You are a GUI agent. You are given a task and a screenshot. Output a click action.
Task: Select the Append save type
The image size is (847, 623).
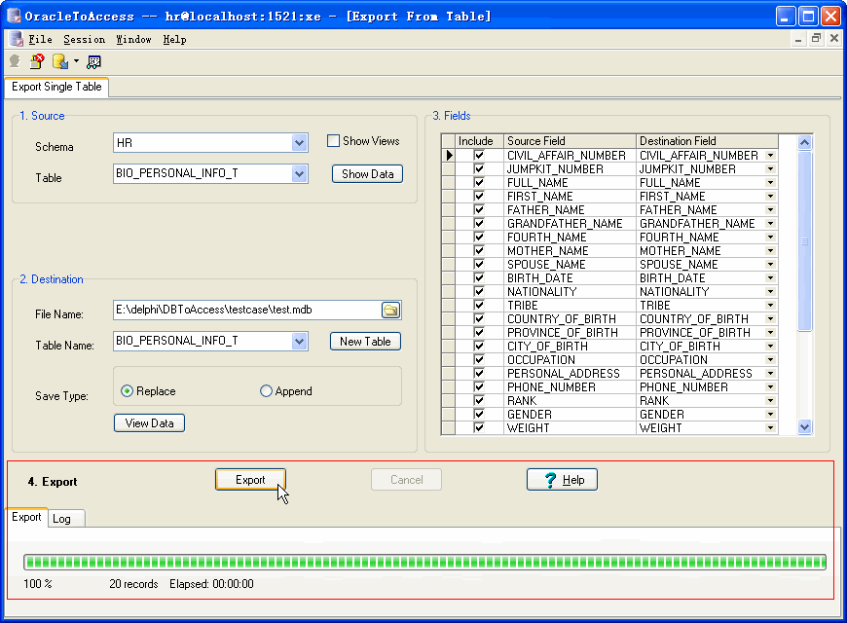(266, 390)
